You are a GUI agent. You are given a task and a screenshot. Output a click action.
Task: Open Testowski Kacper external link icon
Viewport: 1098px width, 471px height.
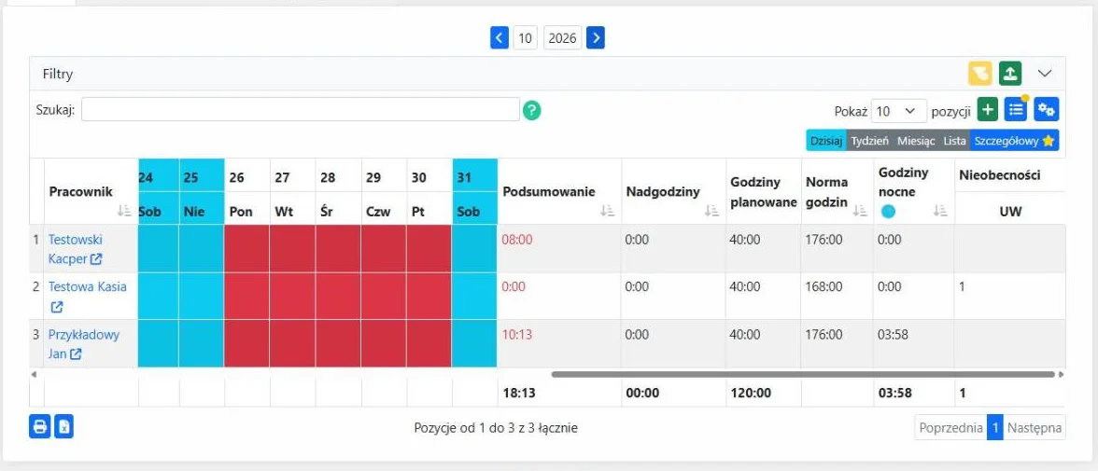pyautogui.click(x=96, y=259)
